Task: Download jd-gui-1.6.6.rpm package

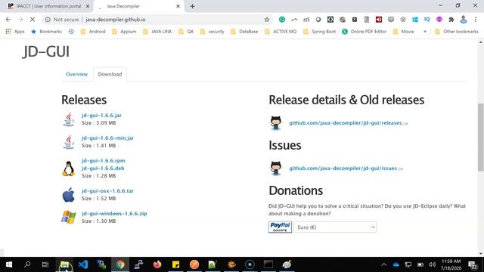Action: [104, 161]
